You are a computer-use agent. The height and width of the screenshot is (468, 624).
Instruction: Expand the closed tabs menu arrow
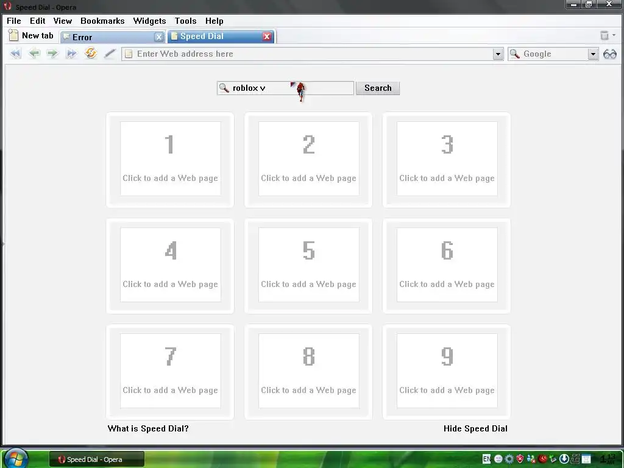pyautogui.click(x=614, y=35)
